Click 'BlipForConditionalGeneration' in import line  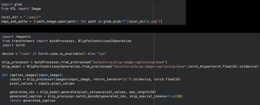pos(105,41)
